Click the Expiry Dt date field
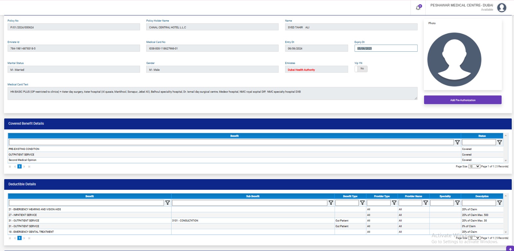 pos(385,48)
